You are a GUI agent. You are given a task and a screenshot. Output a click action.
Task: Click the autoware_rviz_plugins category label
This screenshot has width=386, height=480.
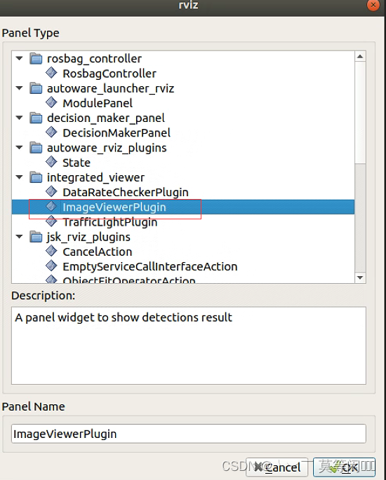pos(107,148)
